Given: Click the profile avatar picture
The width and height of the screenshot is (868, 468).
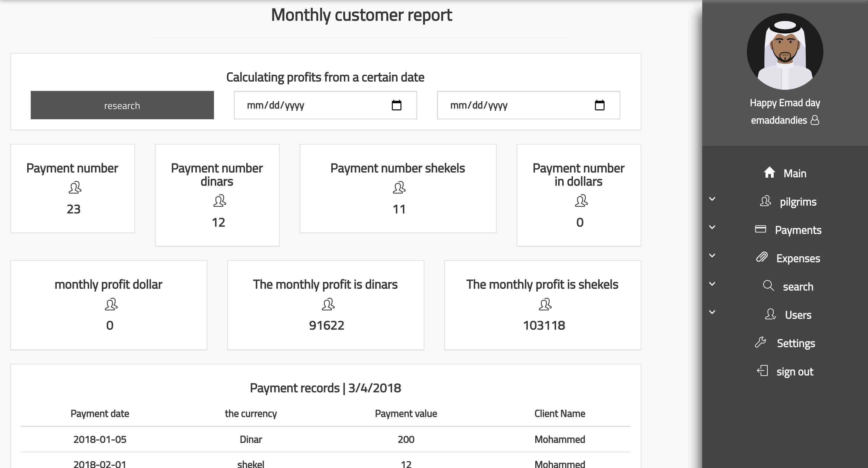Looking at the screenshot, I should (785, 51).
